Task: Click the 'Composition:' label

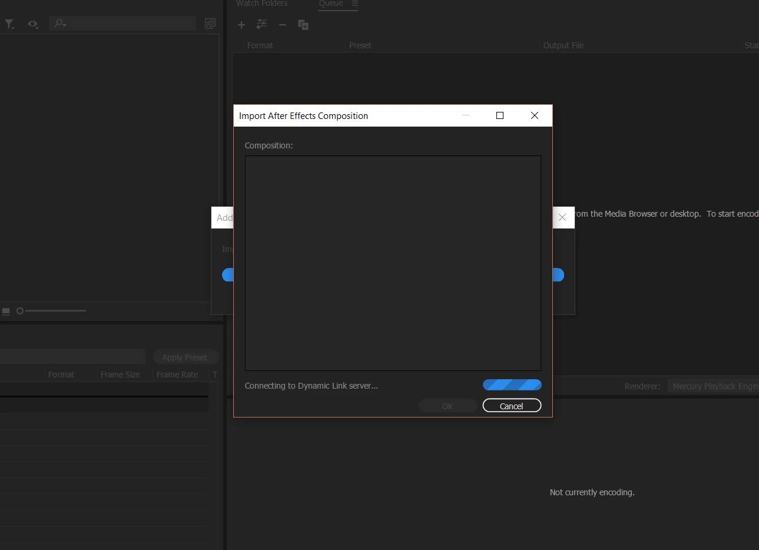Action: pyautogui.click(x=269, y=145)
